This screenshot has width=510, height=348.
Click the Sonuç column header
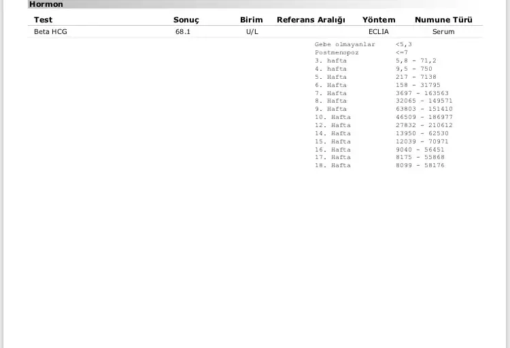pyautogui.click(x=186, y=20)
